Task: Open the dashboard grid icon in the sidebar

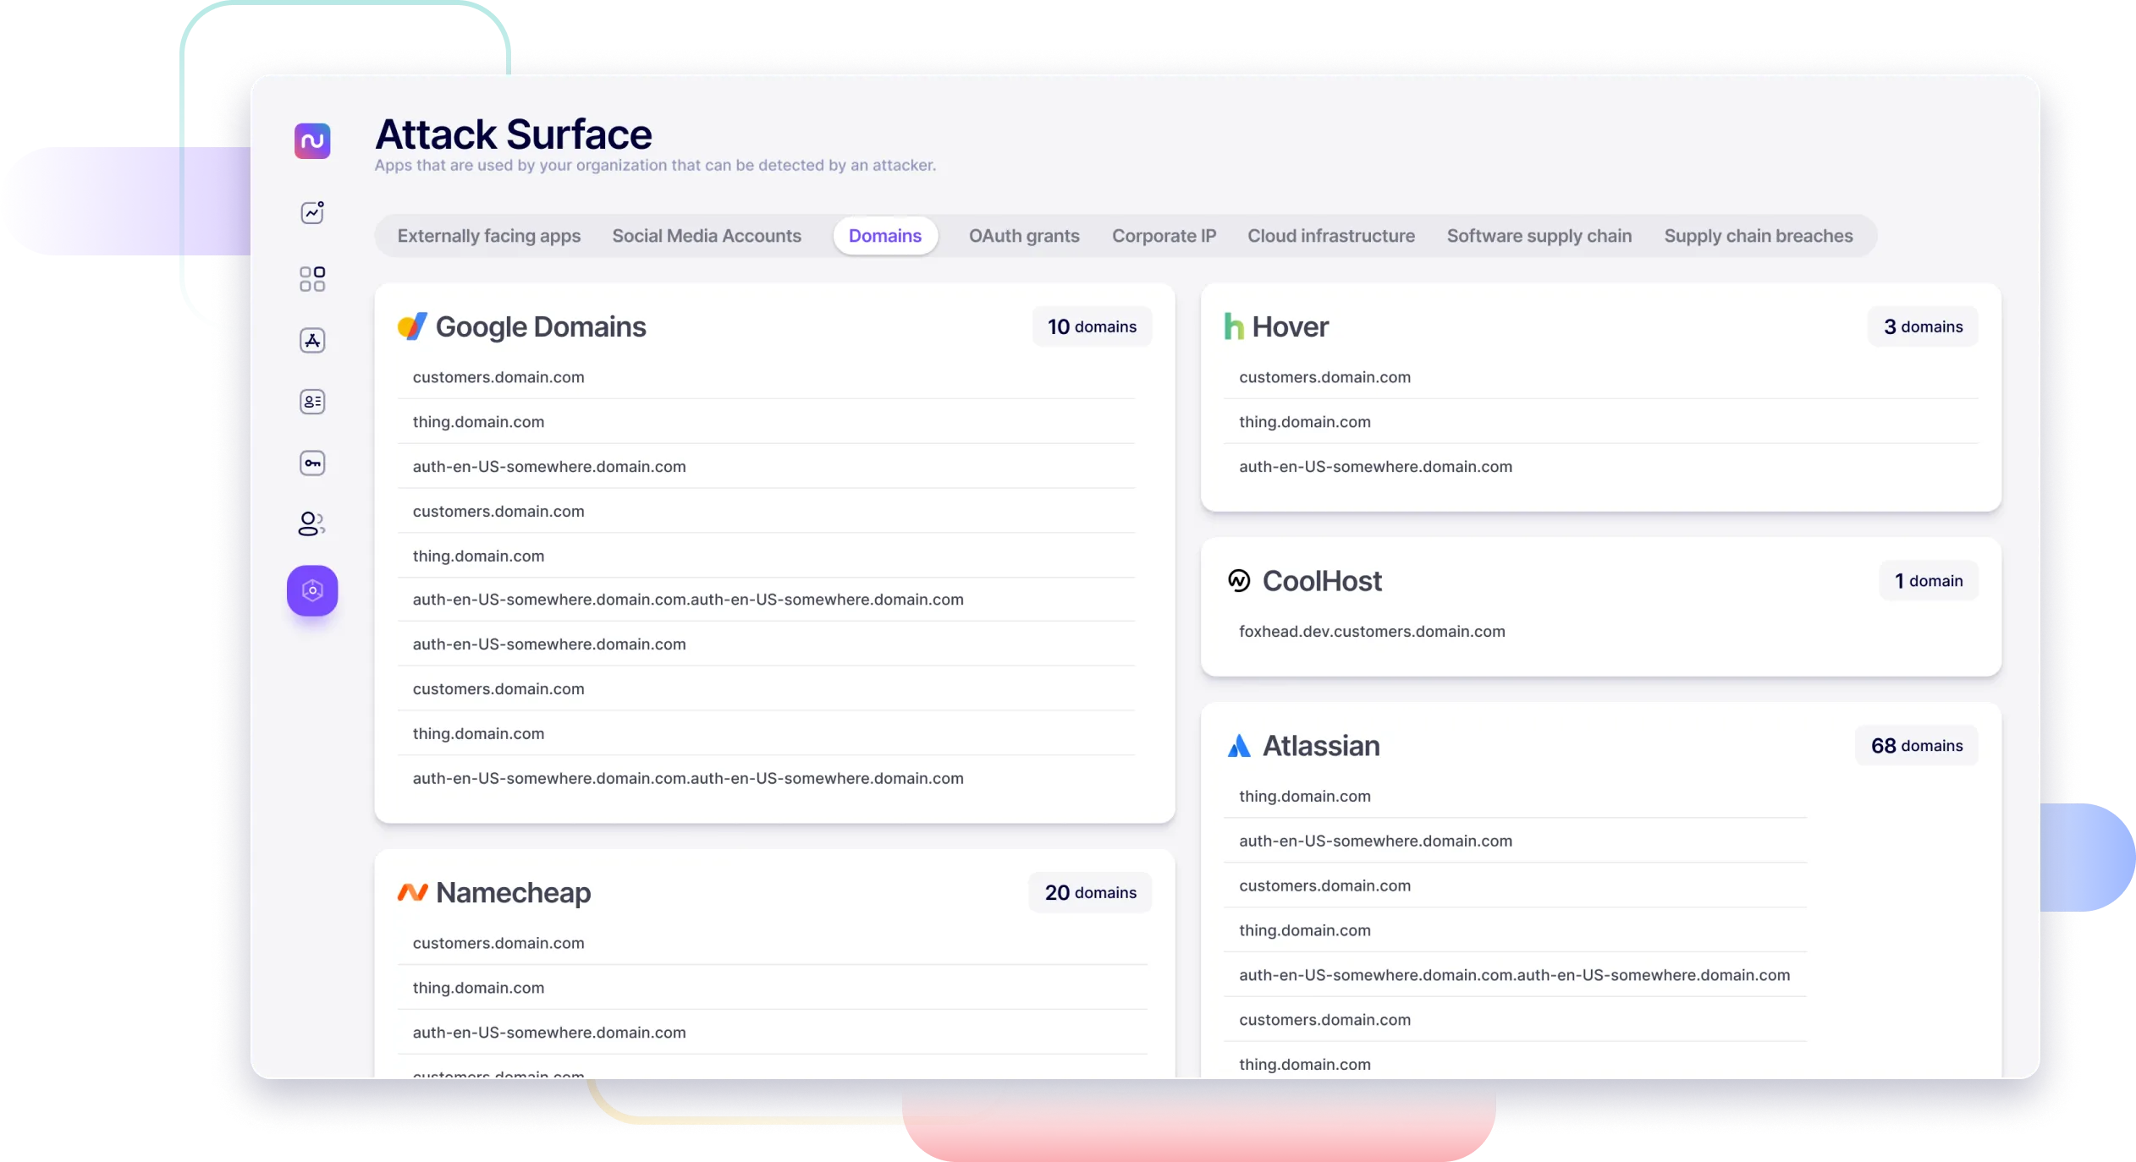Action: pos(312,278)
